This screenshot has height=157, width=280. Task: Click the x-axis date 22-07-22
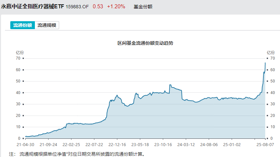pyautogui.click(x=94, y=145)
